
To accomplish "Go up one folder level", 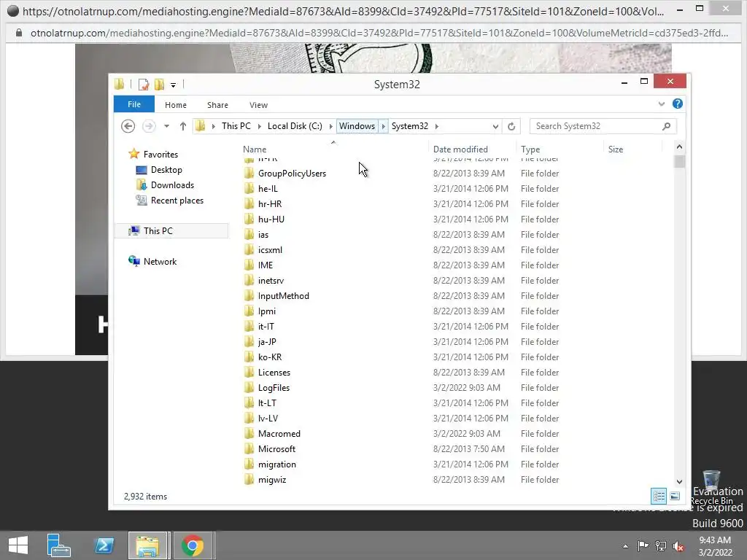I will click(183, 126).
